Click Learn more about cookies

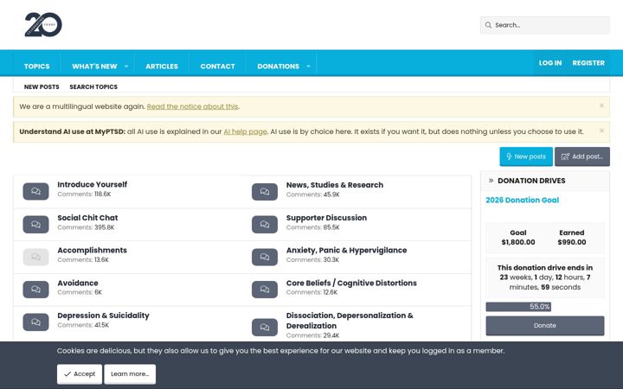pos(130,374)
